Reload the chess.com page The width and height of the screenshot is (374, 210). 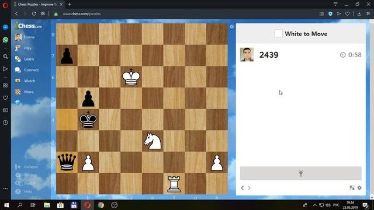[34, 14]
